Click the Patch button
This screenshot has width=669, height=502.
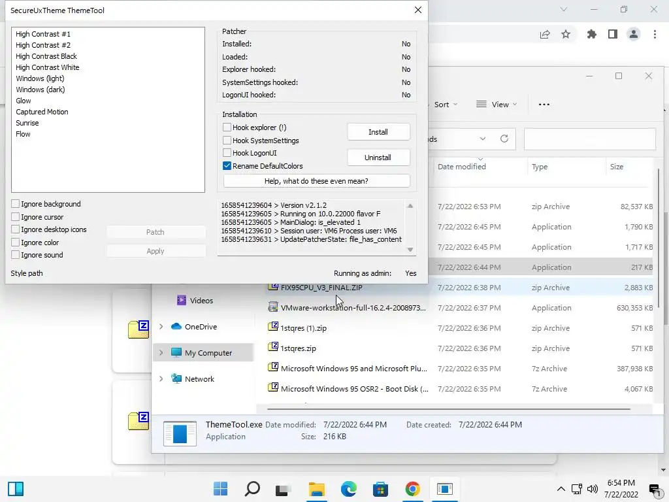point(155,232)
